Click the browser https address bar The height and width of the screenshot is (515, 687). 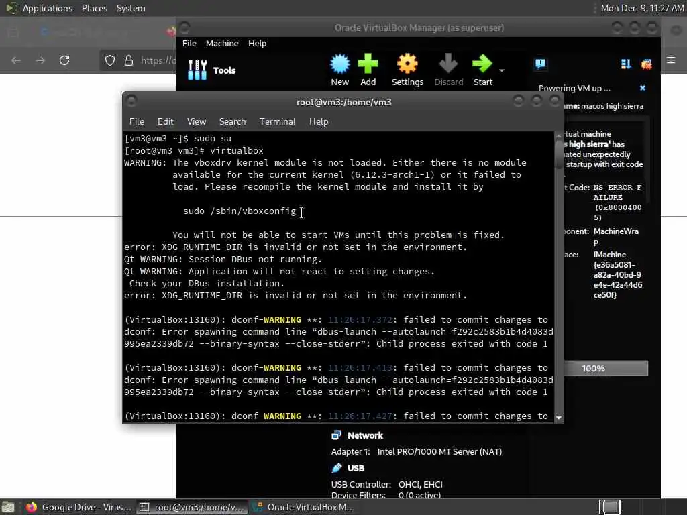coord(158,60)
